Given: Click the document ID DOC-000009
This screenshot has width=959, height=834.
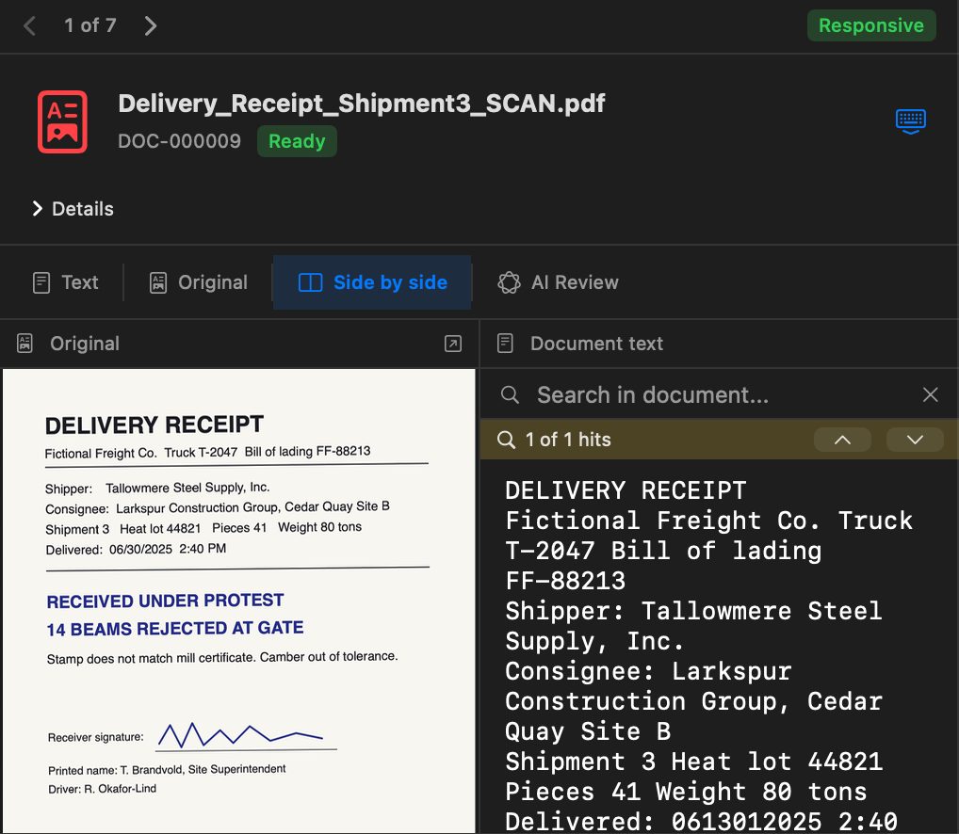Looking at the screenshot, I should coord(179,141).
